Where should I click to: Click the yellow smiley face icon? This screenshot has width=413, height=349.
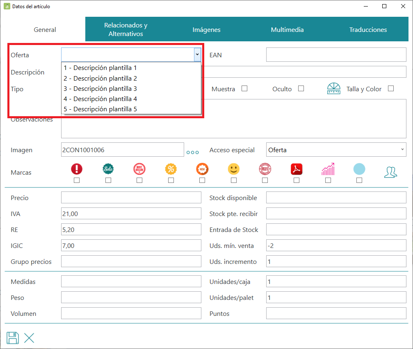coord(234,169)
